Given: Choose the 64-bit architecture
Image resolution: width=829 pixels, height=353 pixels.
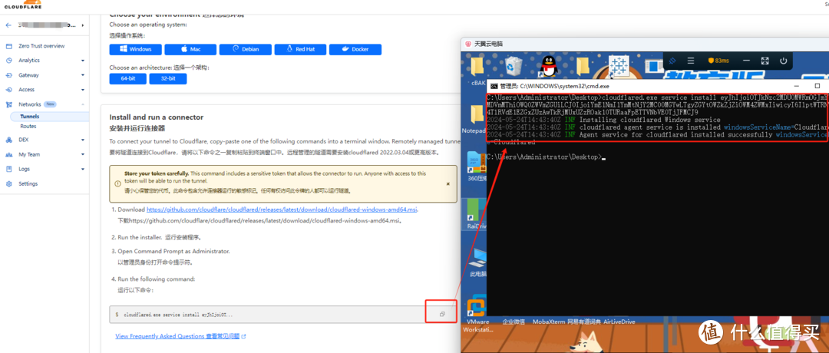Looking at the screenshot, I should (x=127, y=79).
